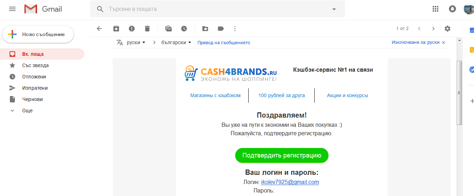474x196 pixels.
Task: Click the translate icon
Action: [x=120, y=42]
